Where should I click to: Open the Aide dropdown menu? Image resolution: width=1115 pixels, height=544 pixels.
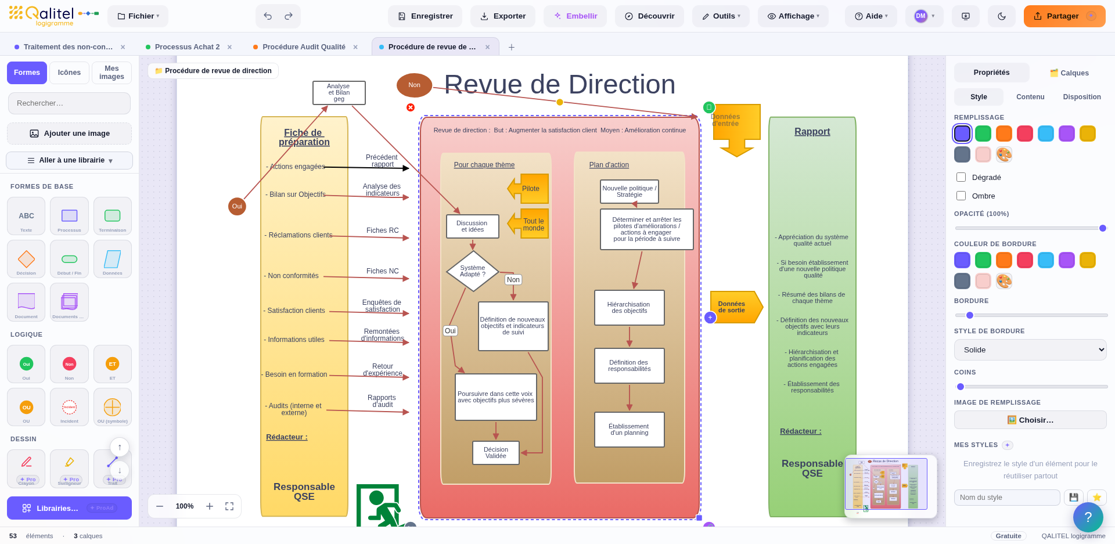tap(871, 16)
